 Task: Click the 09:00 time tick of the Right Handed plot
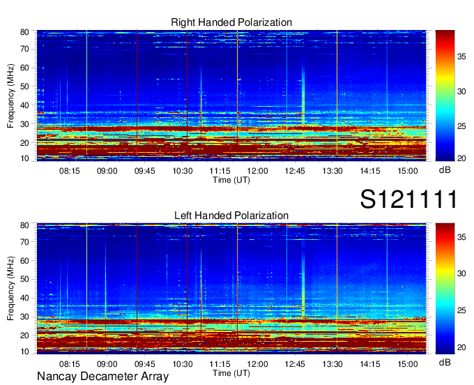coord(107,171)
